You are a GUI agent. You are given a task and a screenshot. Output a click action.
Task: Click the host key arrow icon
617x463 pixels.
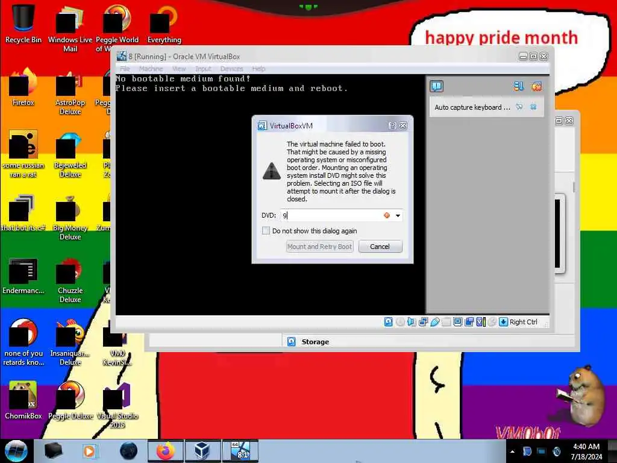[503, 322]
